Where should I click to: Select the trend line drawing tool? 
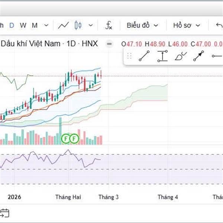click(144, 56)
